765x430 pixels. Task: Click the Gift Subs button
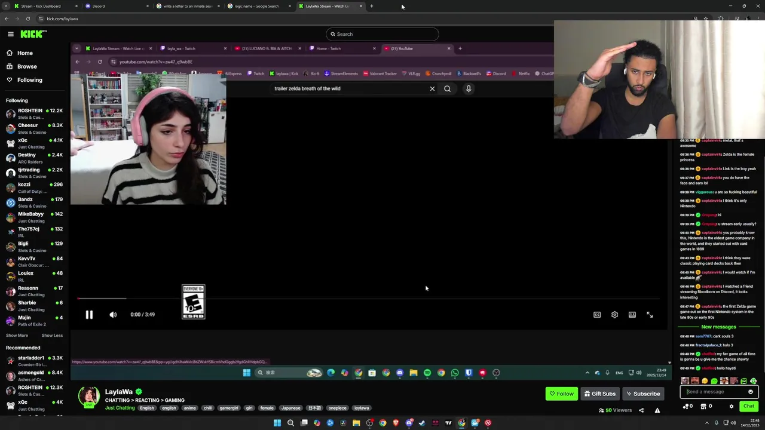599,394
